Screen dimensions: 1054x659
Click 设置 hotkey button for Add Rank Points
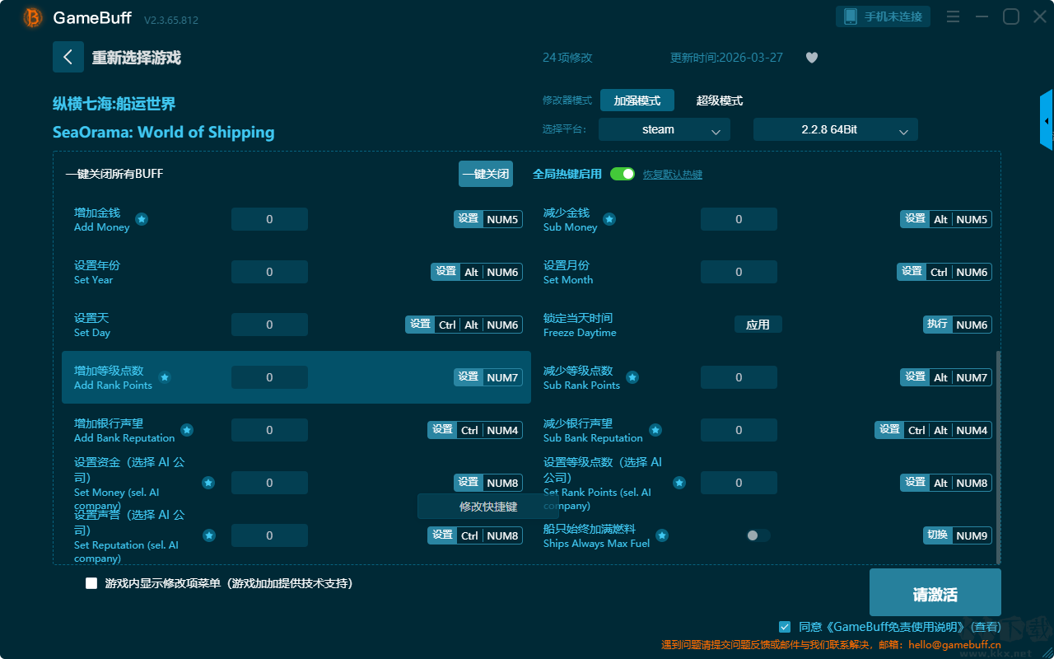point(469,377)
